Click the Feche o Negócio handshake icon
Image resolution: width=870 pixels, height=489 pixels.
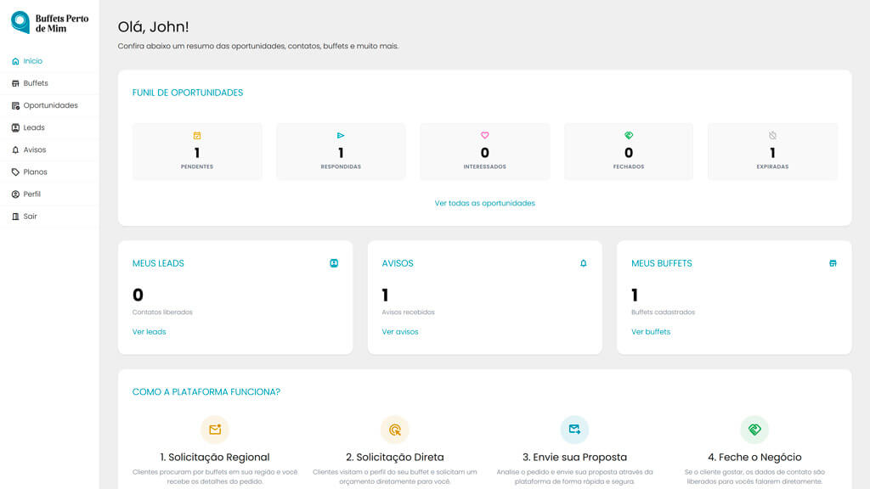(x=754, y=430)
